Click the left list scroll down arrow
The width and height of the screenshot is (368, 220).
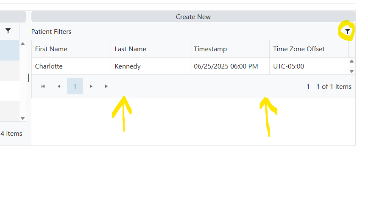coord(23,118)
